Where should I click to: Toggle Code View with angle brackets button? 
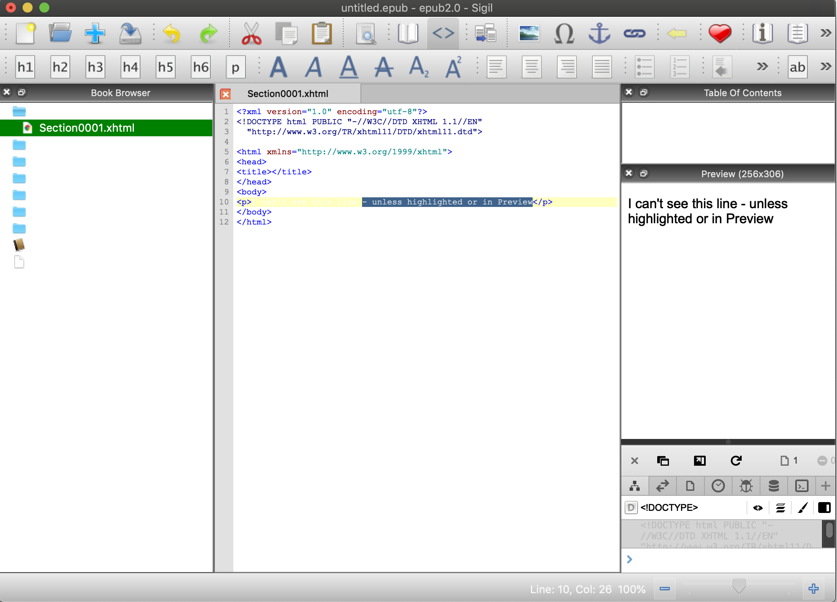pos(443,33)
